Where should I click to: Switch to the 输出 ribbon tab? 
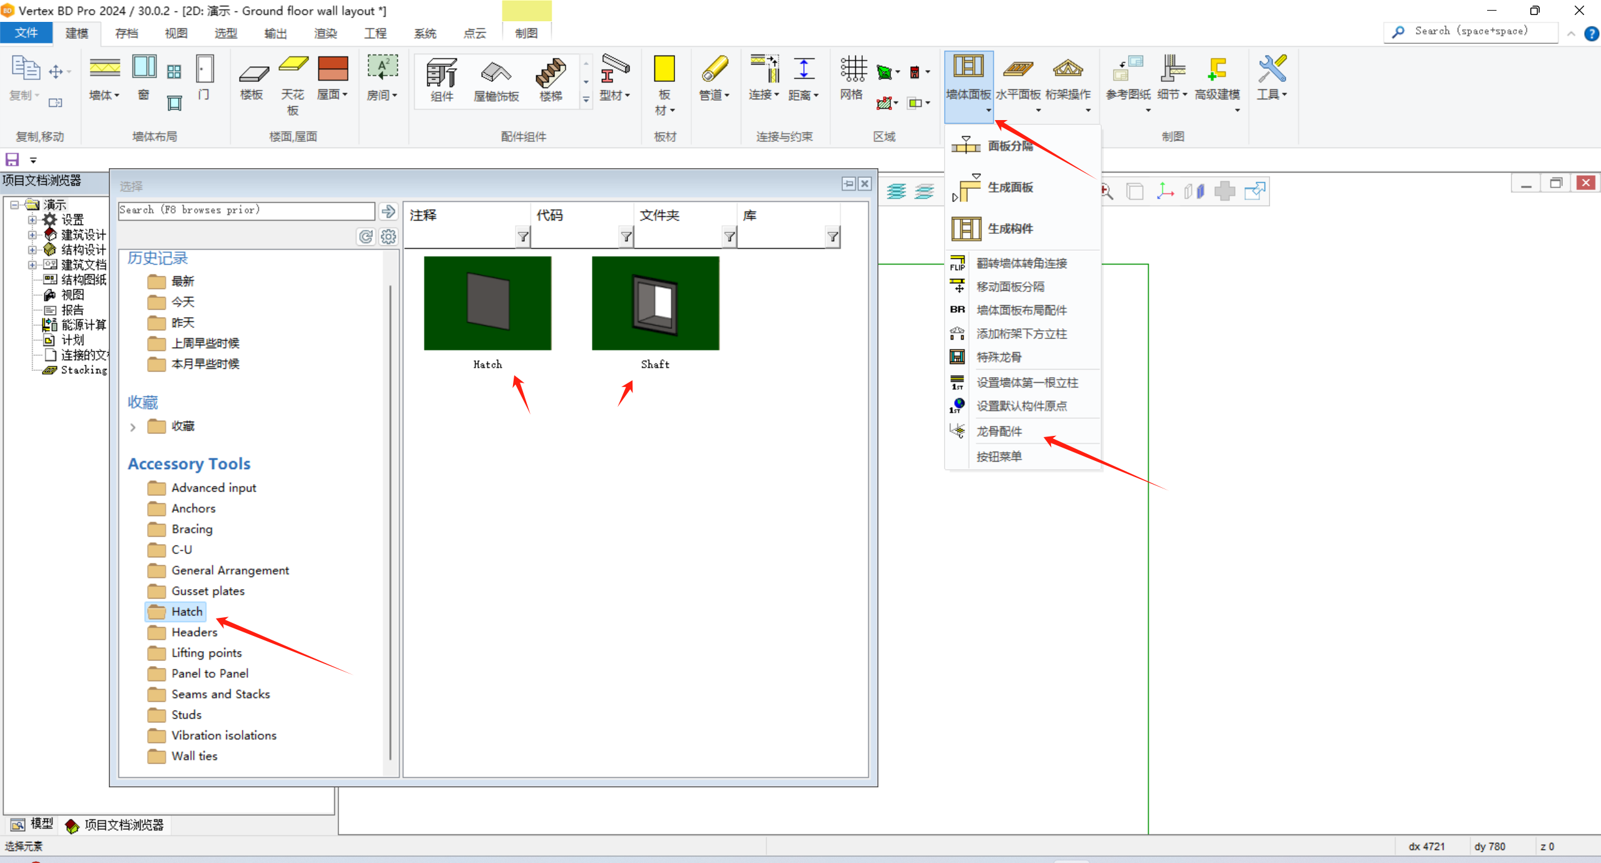pyautogui.click(x=275, y=33)
